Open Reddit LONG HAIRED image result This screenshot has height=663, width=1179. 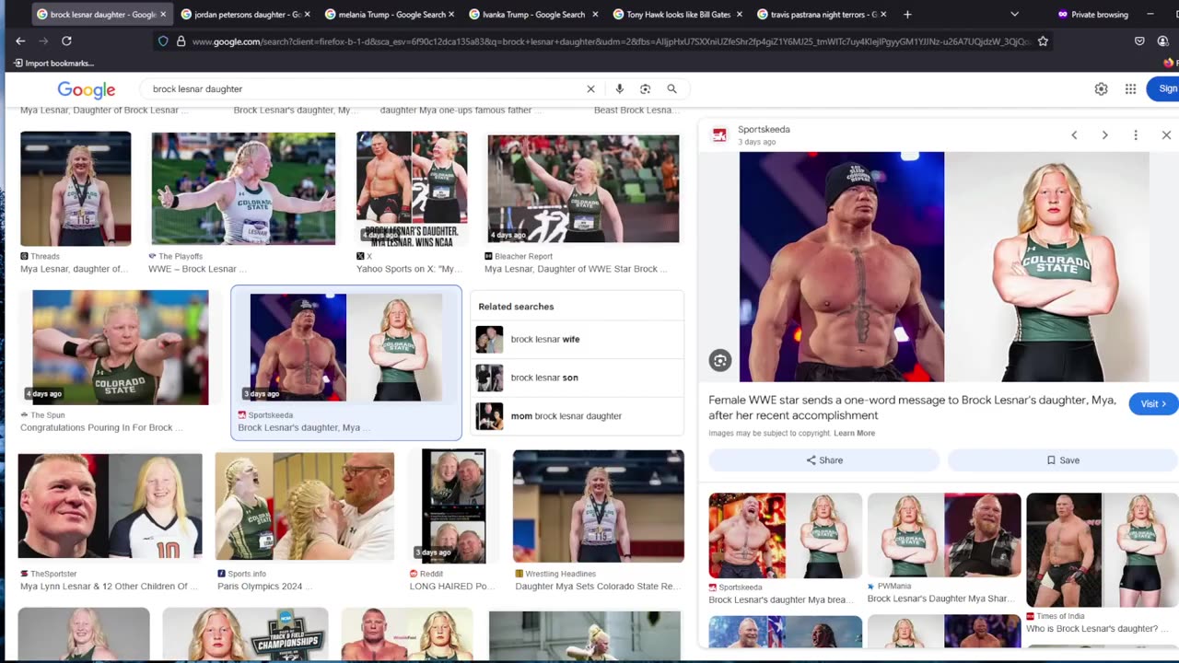pos(453,506)
